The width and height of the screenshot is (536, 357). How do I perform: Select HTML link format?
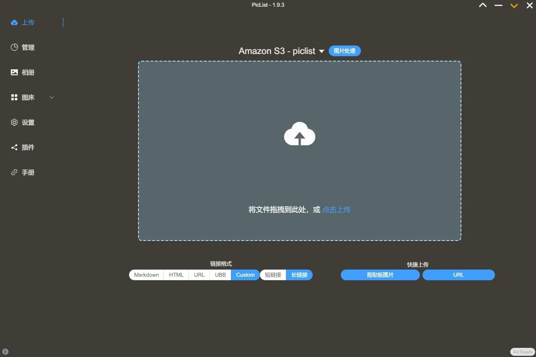[176, 275]
